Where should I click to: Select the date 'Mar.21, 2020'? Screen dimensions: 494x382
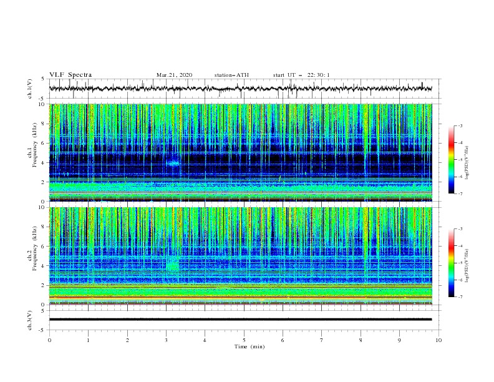pyautogui.click(x=174, y=75)
